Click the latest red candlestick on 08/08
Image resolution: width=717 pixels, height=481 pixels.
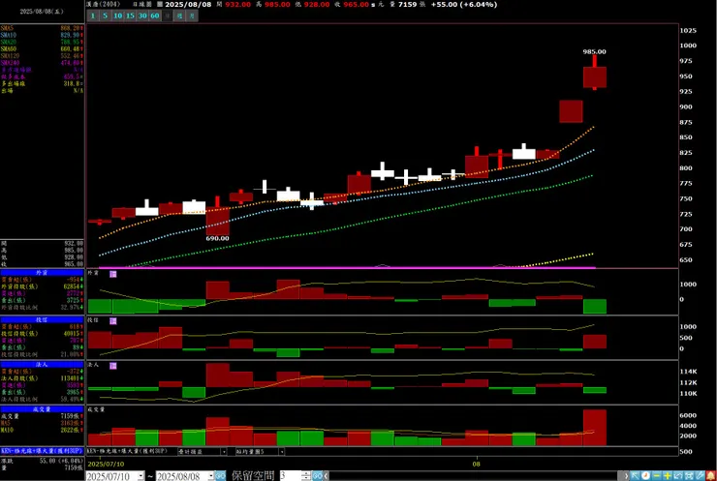click(595, 76)
